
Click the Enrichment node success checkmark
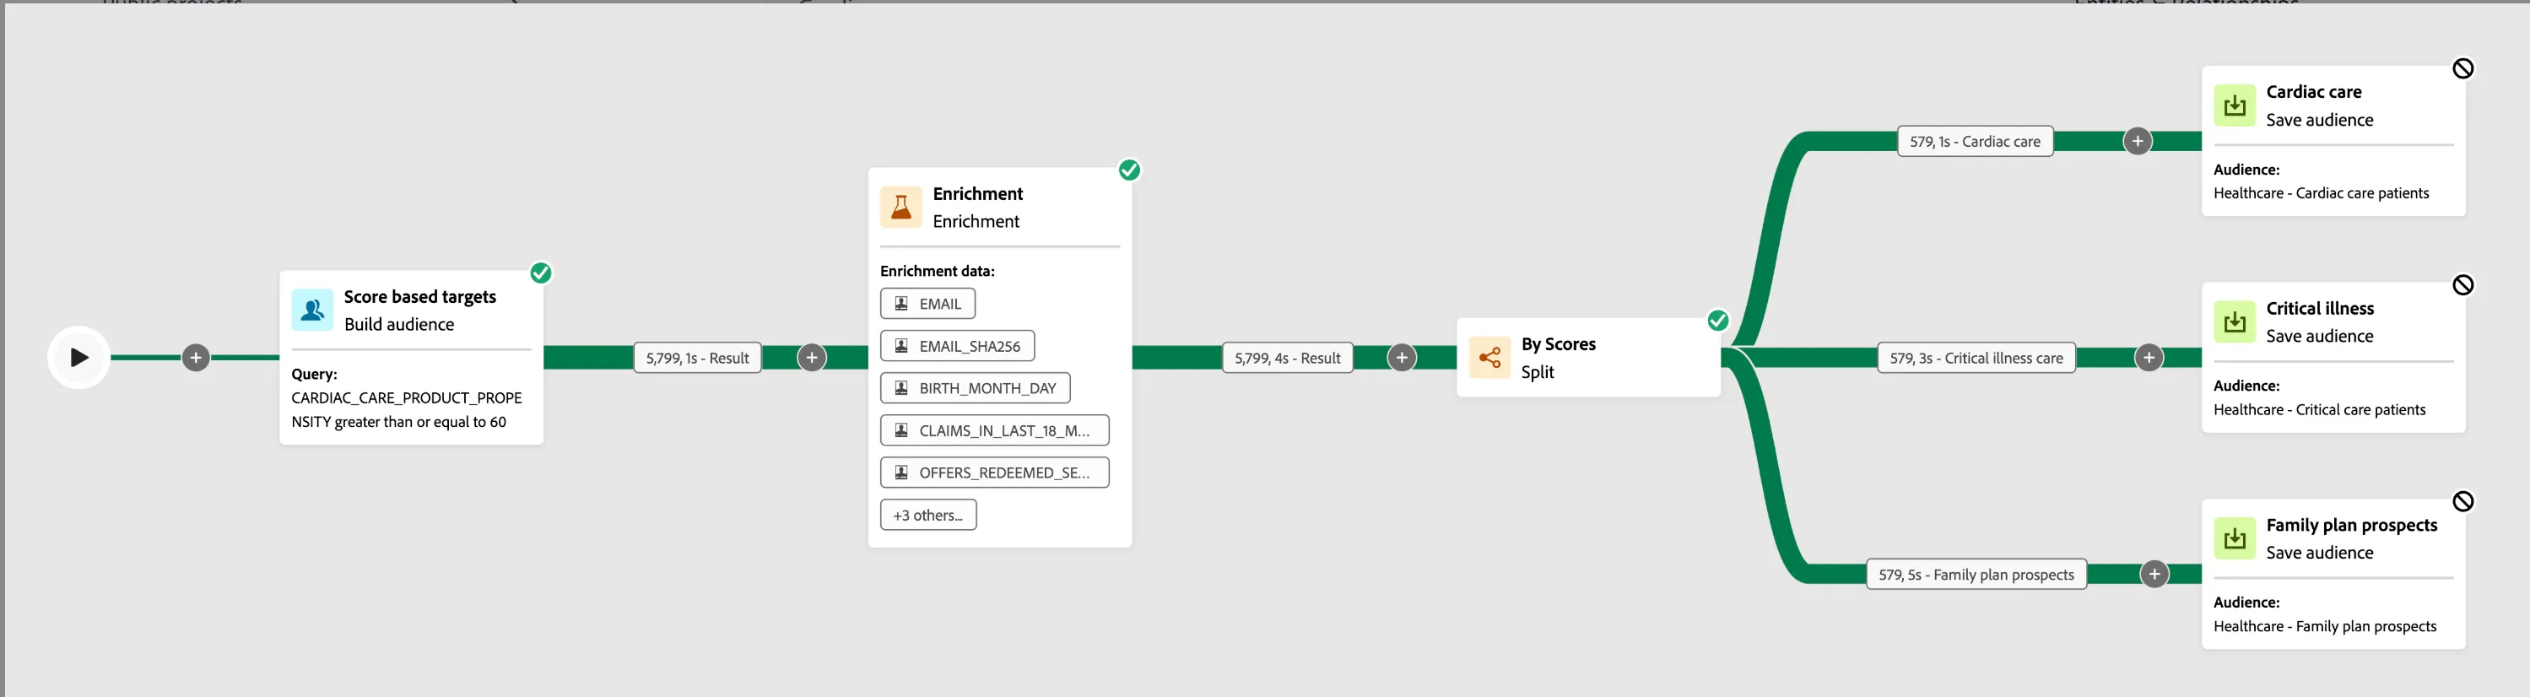[1129, 170]
